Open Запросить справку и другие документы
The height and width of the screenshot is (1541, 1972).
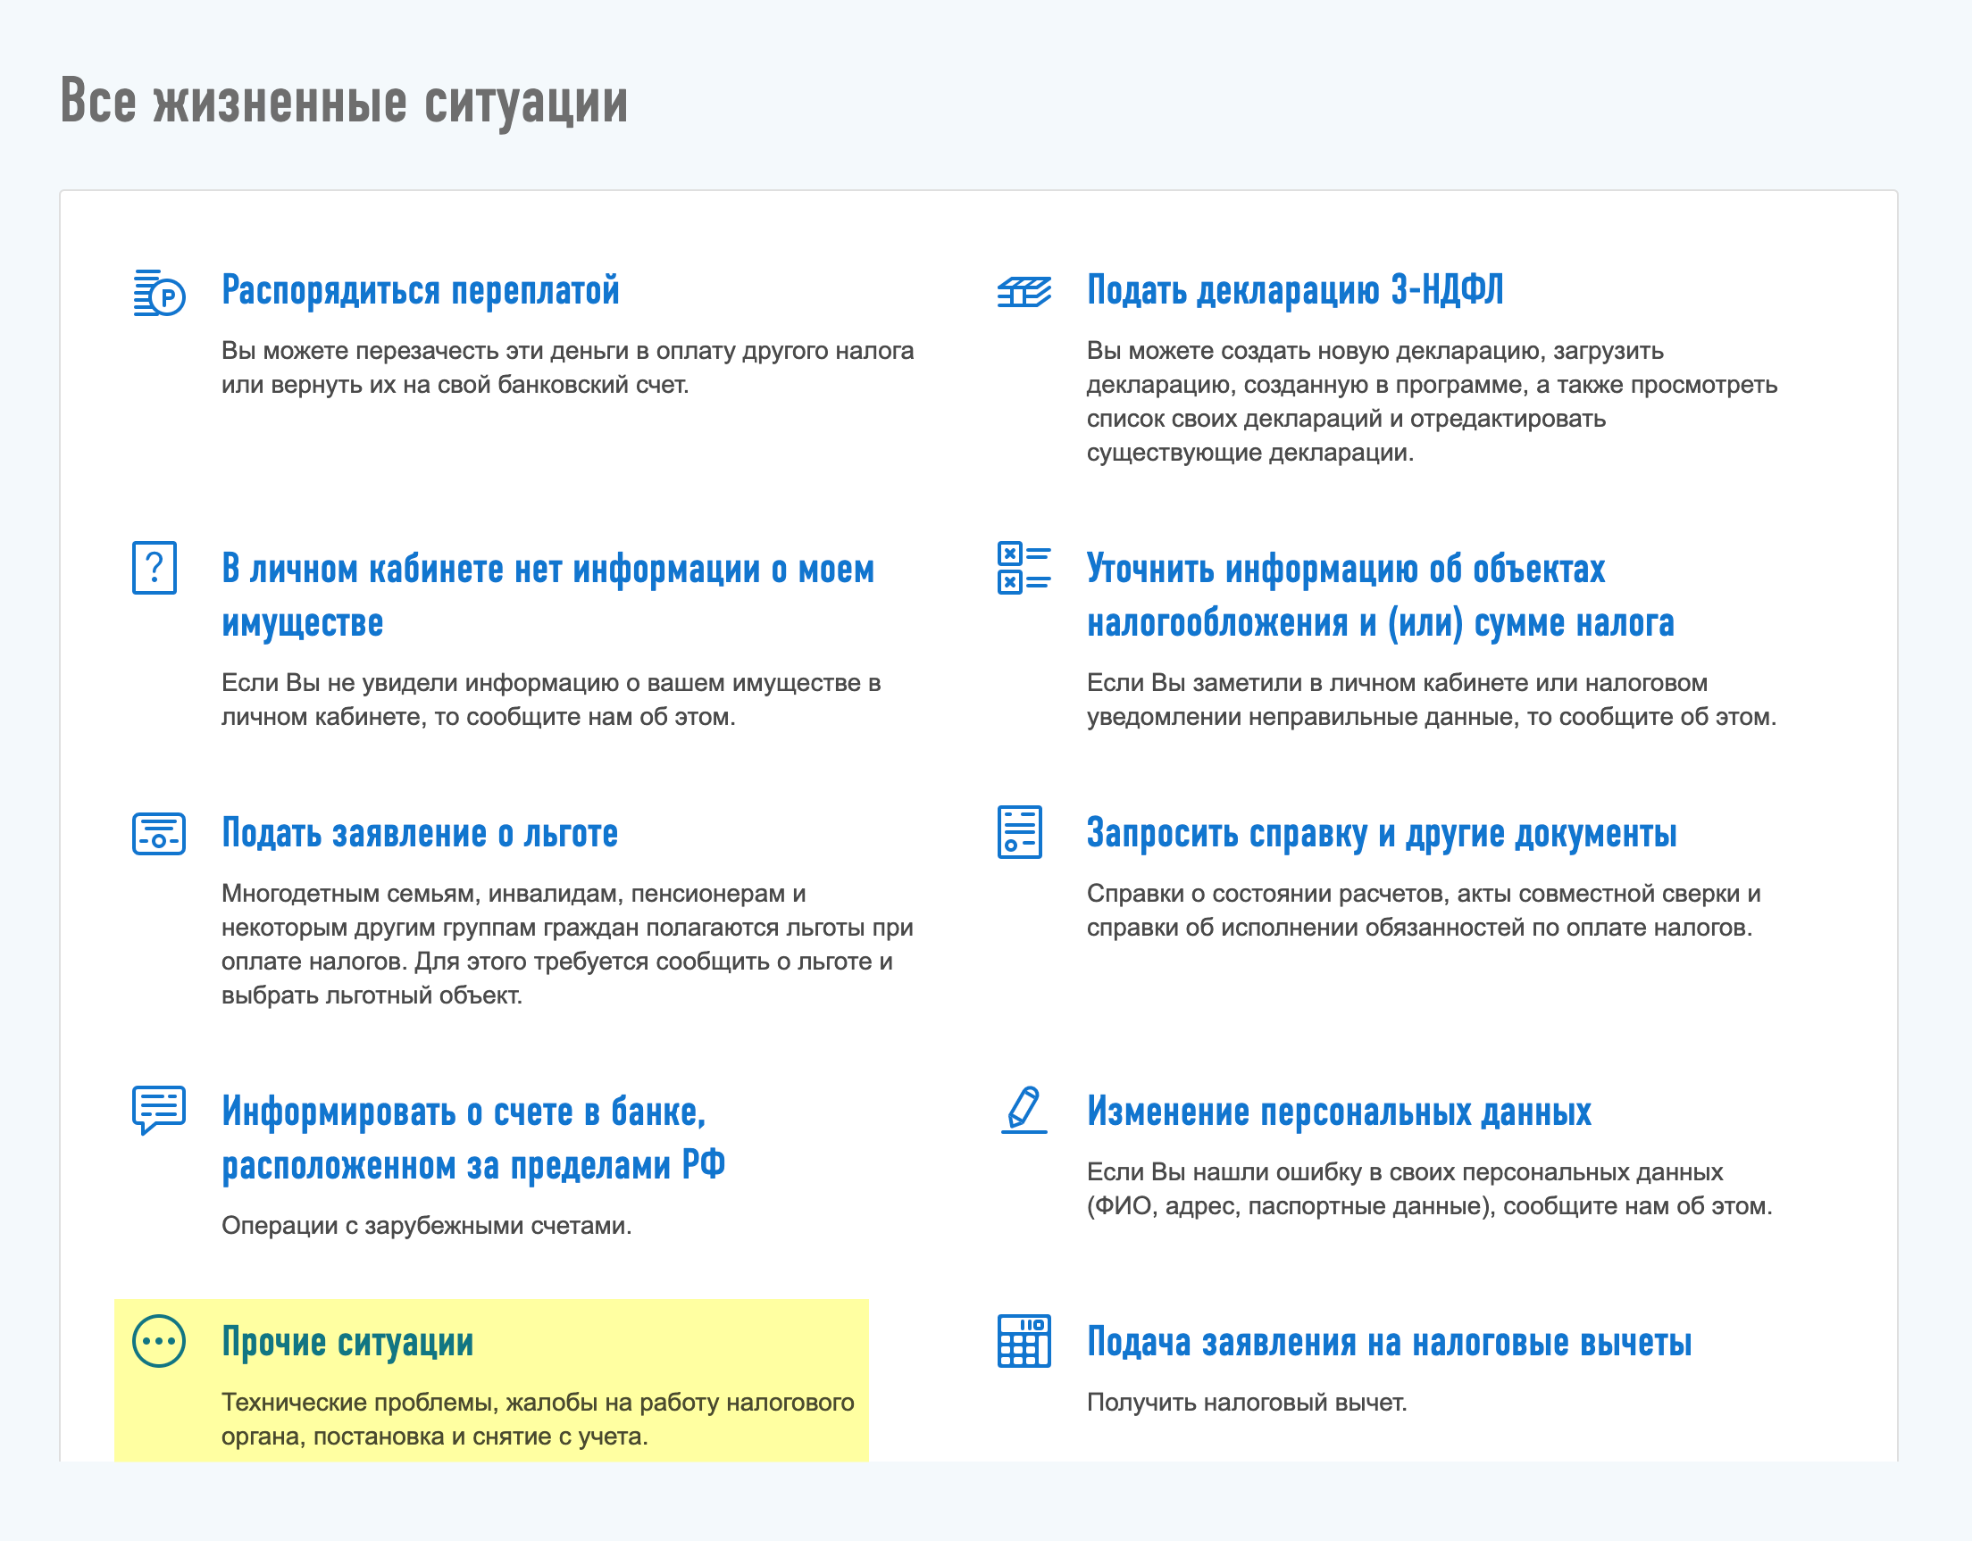[1382, 833]
